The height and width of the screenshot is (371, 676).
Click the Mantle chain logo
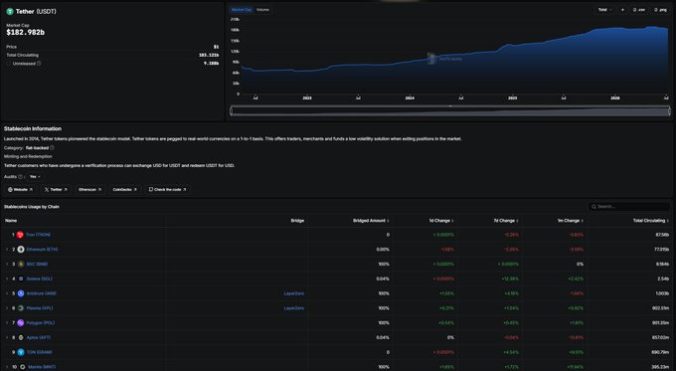(x=23, y=367)
